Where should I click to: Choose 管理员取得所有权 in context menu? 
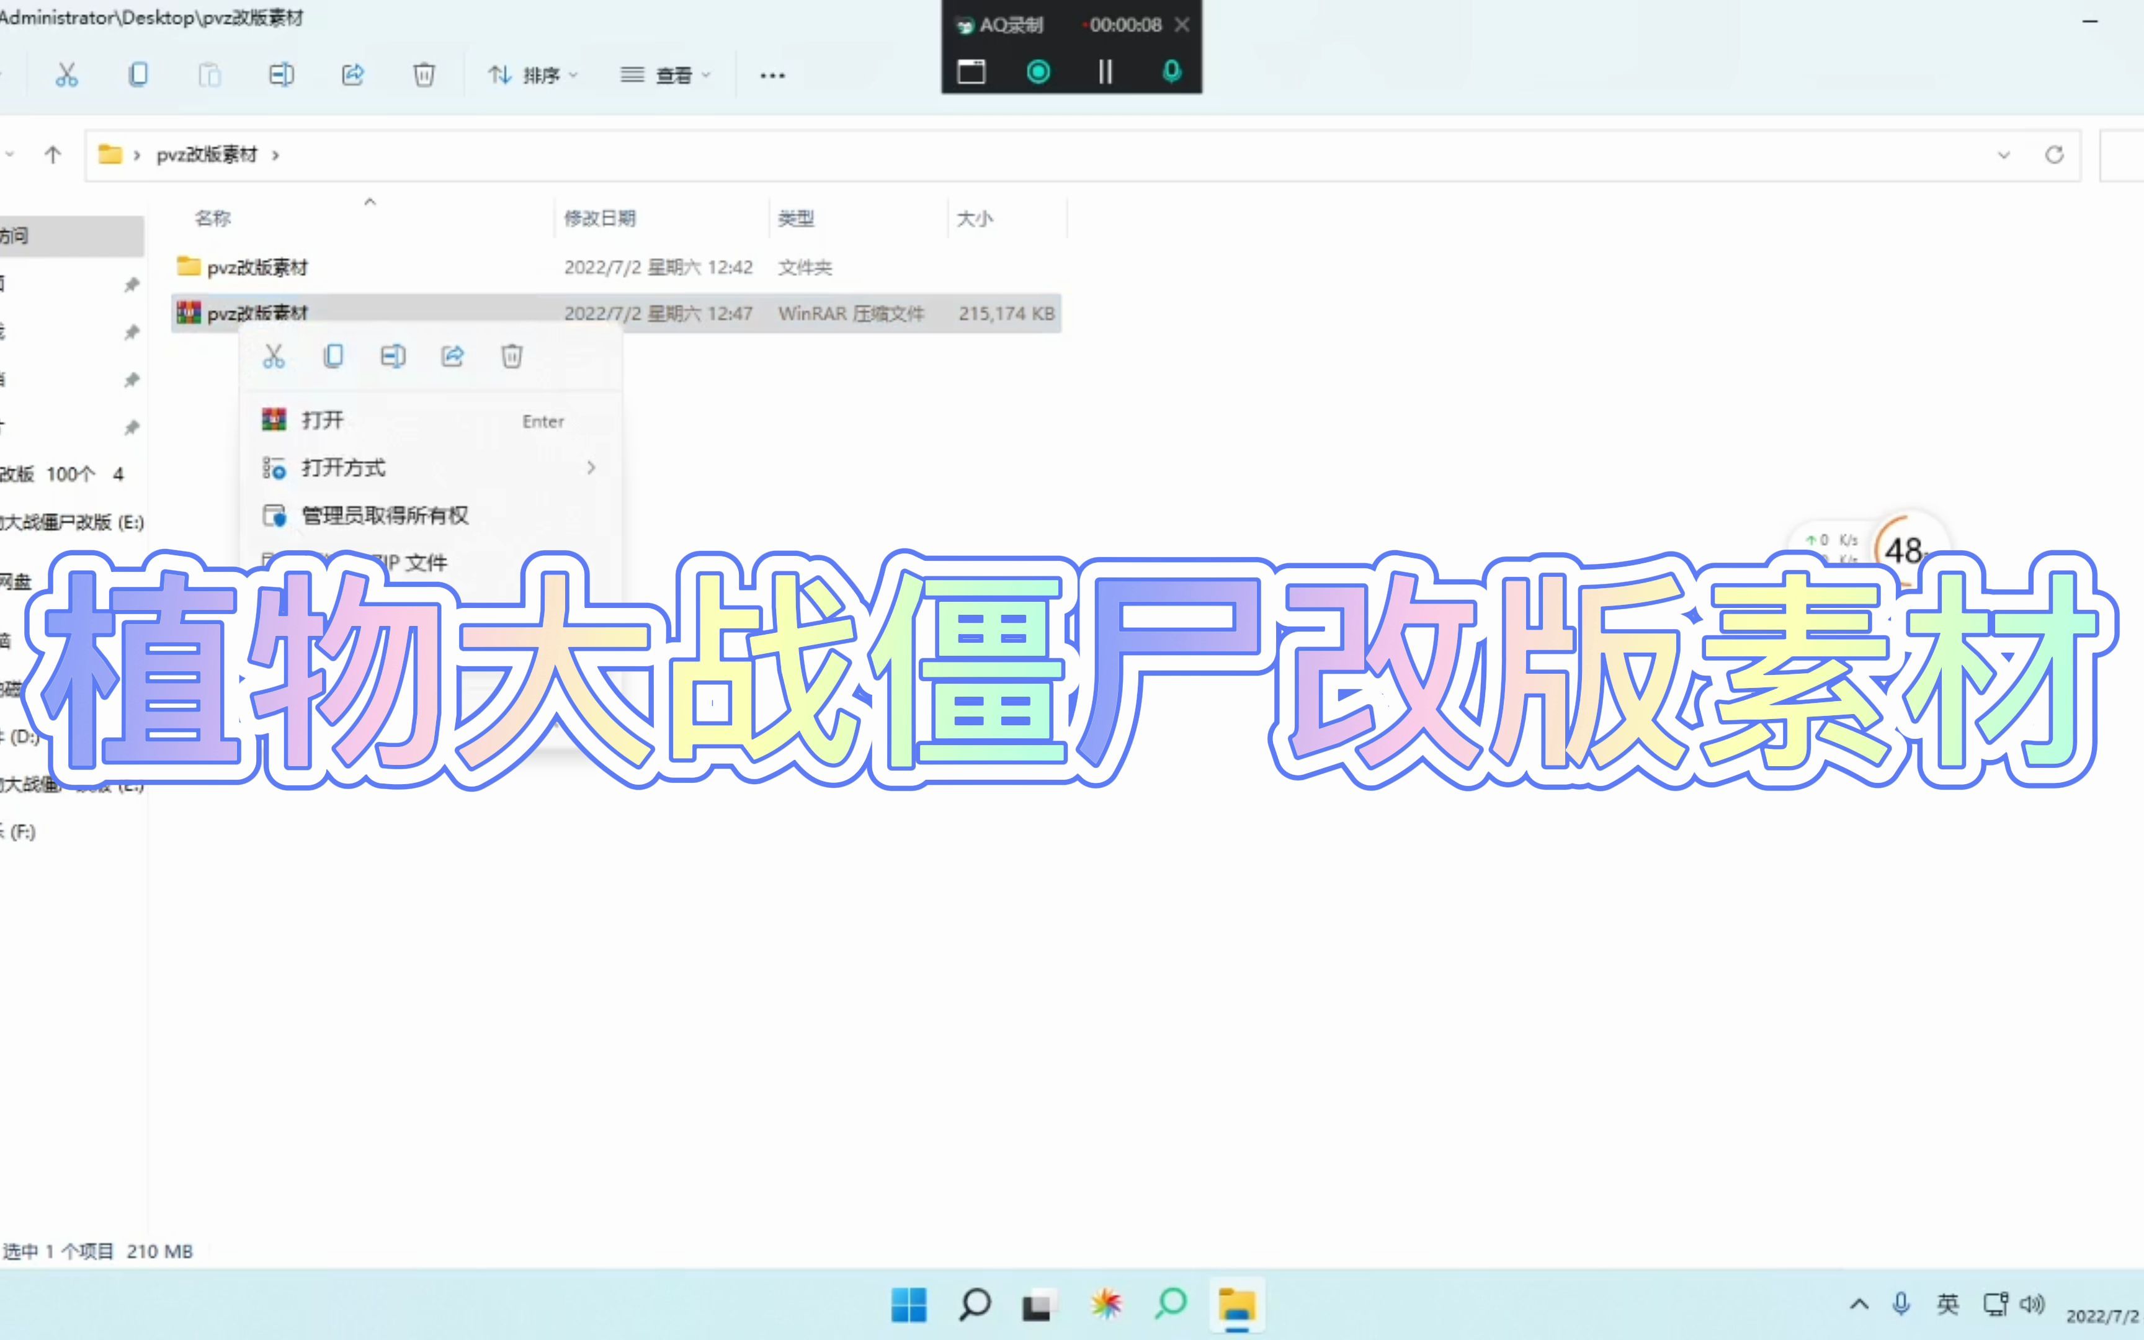(431, 515)
